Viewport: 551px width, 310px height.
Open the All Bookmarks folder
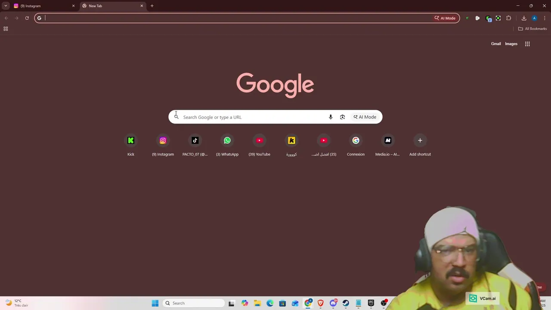(532, 29)
